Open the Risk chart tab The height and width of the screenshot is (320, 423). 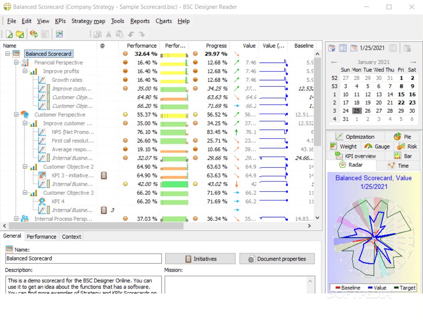point(407,147)
